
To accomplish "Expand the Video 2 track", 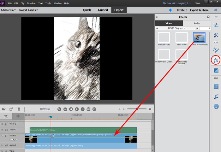I will (x=2, y=124).
